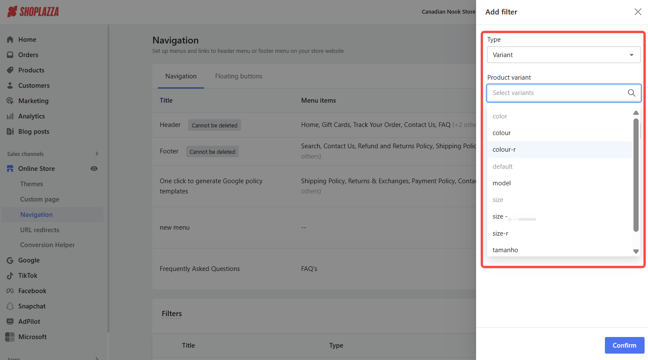The image size is (648, 360).
Task: Click the variant list scroll down arrow
Action: coord(636,251)
